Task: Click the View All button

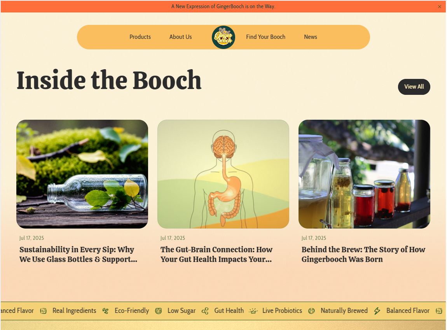Action: click(414, 87)
